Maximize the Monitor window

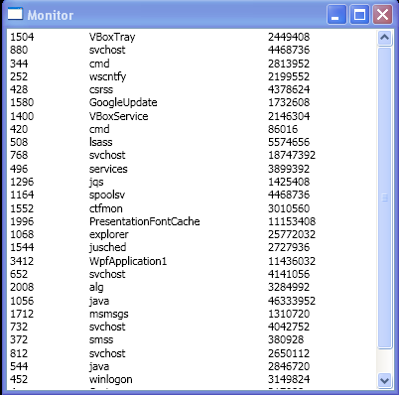(359, 15)
